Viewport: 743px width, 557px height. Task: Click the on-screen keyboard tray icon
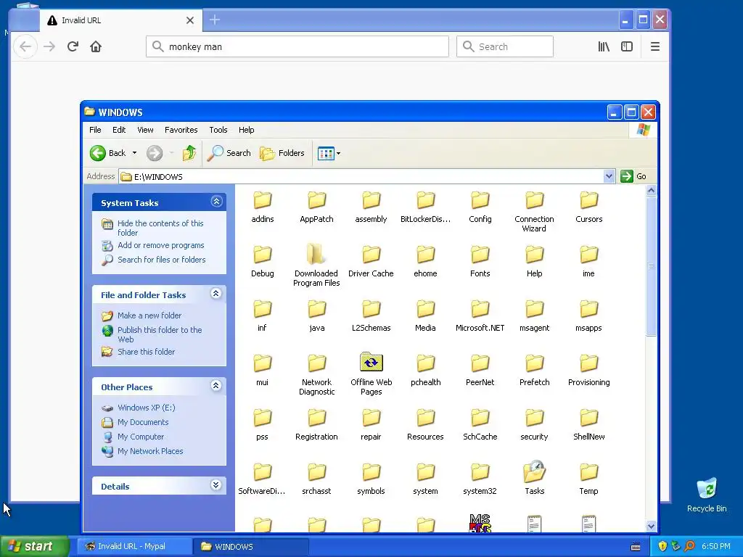tap(636, 547)
